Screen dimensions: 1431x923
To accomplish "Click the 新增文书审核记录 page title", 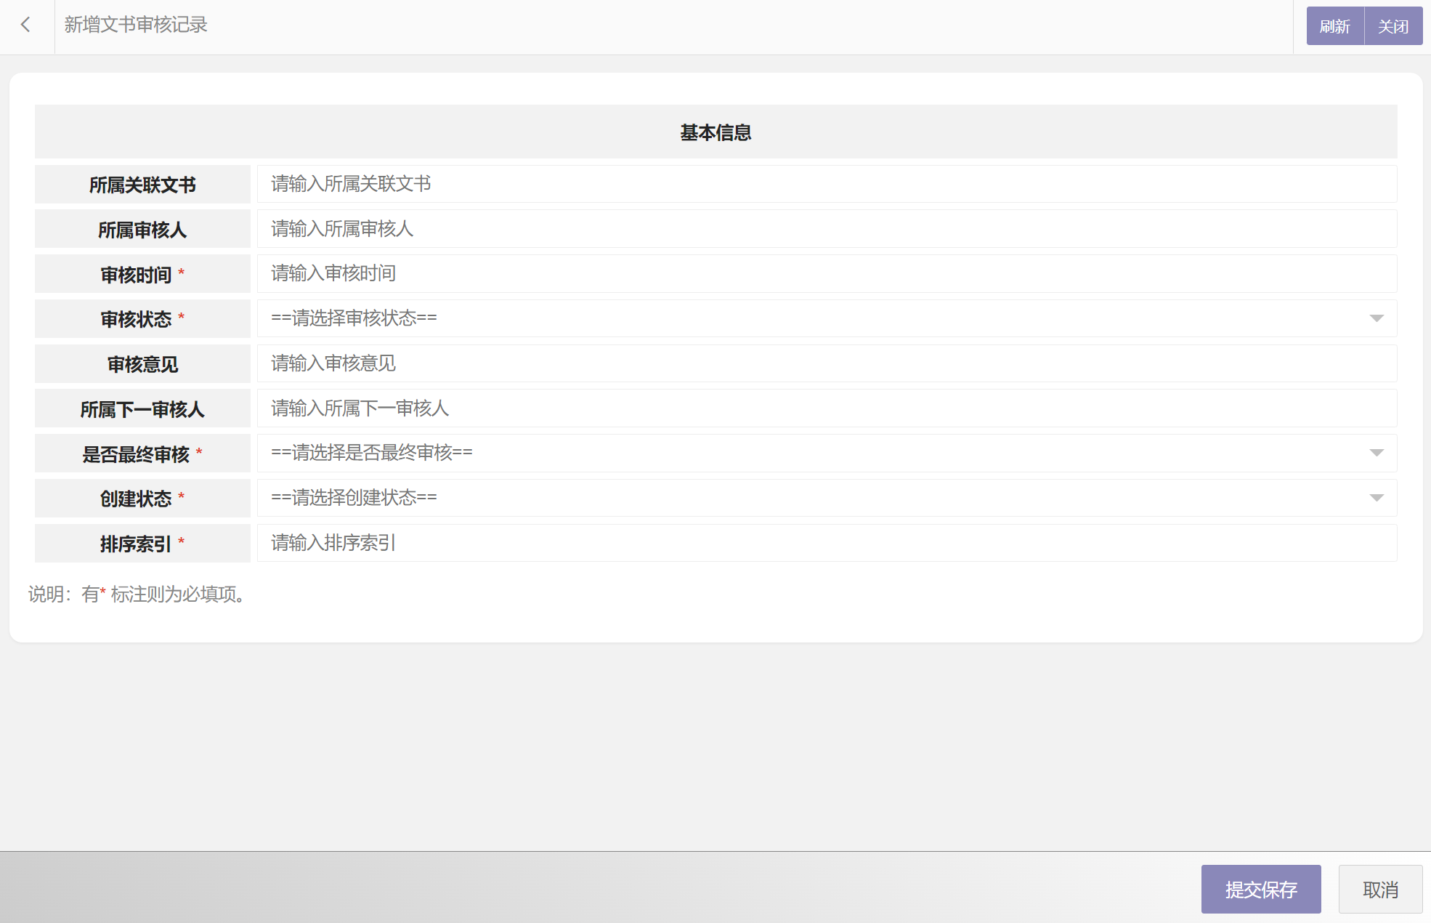I will point(136,25).
